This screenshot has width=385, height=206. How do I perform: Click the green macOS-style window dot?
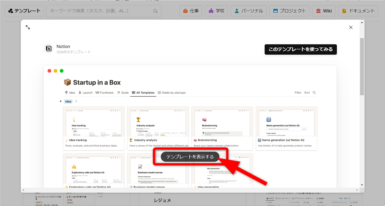point(62,71)
